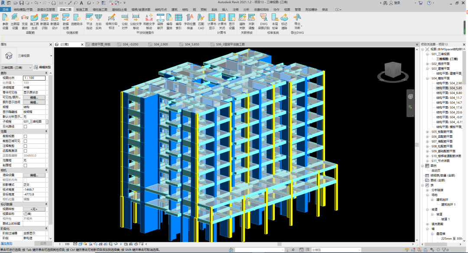Screen dimensions: 468x253
Task: Open the 三维视图 type selector dropdown
Action: tap(30, 68)
